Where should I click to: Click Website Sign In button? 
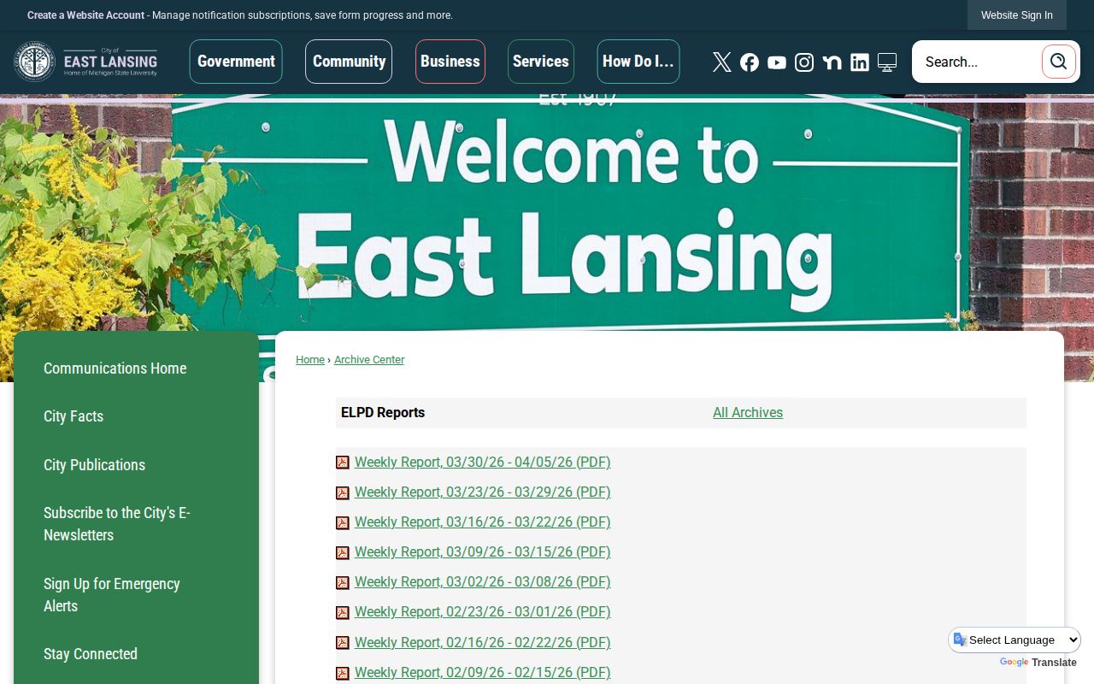coord(1017,15)
